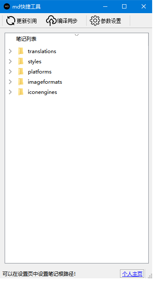Click the iconengines folder icon
The width and height of the screenshot is (153, 283).
(x=21, y=92)
